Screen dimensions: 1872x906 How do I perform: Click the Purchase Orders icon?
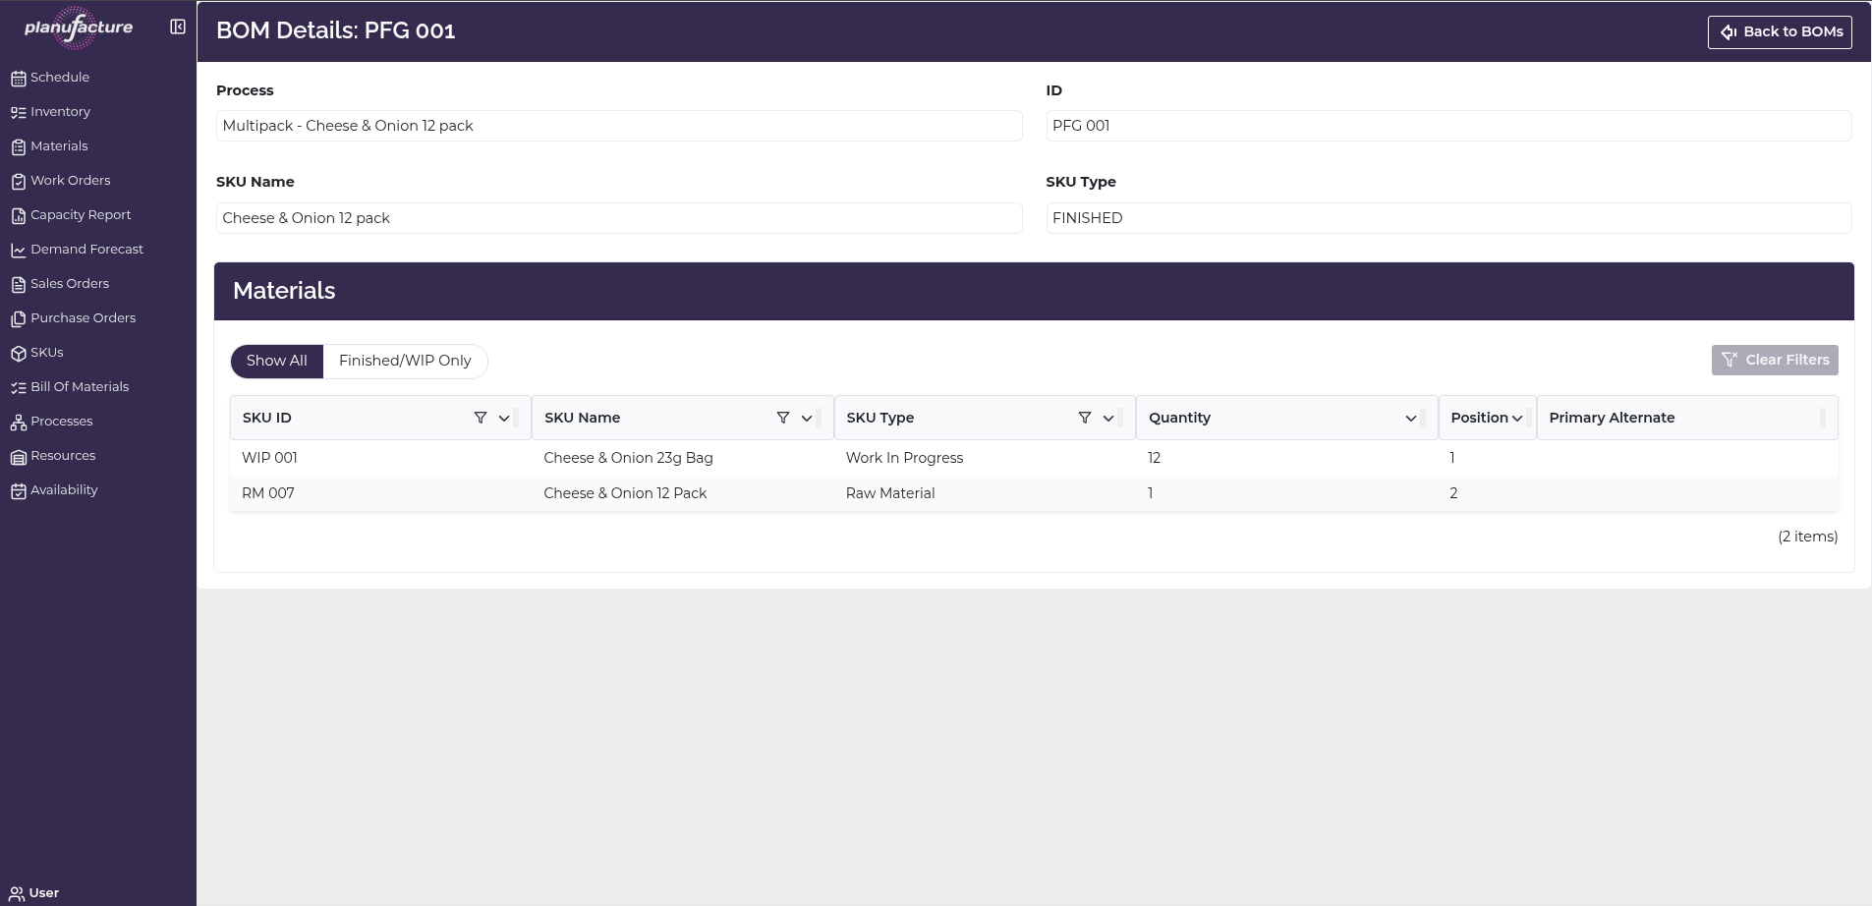tap(19, 318)
